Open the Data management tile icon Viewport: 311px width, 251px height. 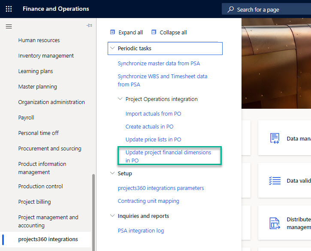click(275, 138)
